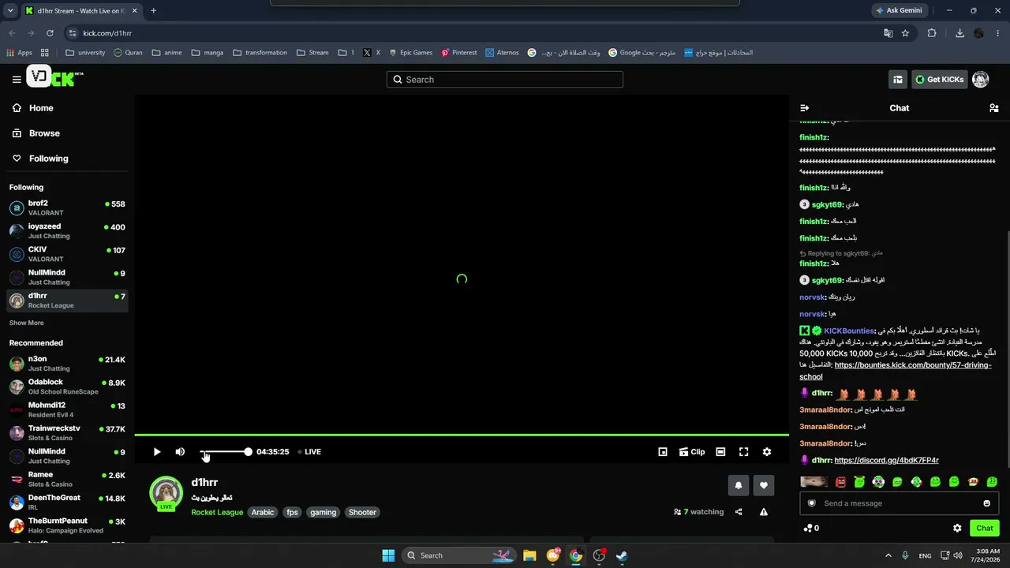The width and height of the screenshot is (1010, 568).
Task: Click the Send a message field
Action: [x=899, y=503]
